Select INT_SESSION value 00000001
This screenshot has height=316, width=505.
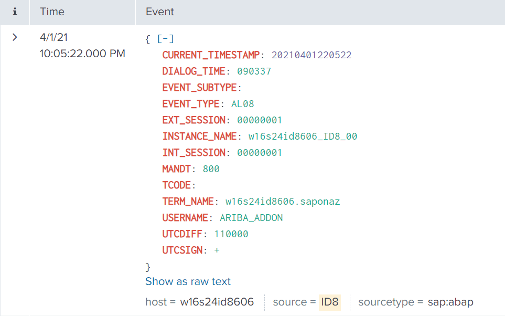(x=259, y=153)
